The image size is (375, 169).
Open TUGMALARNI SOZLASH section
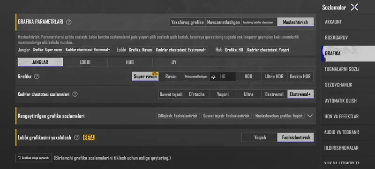point(348,69)
